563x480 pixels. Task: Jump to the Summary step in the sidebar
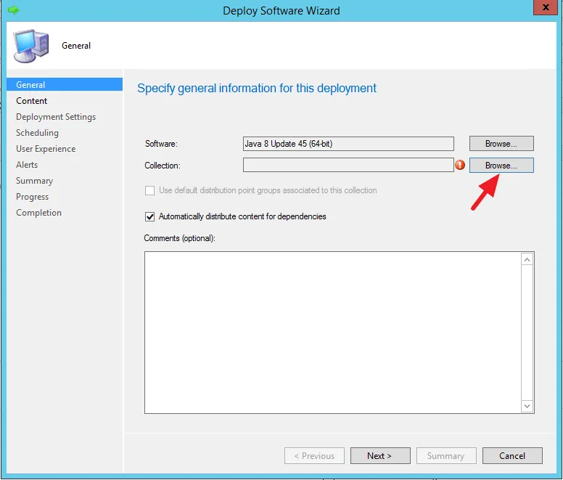(35, 181)
